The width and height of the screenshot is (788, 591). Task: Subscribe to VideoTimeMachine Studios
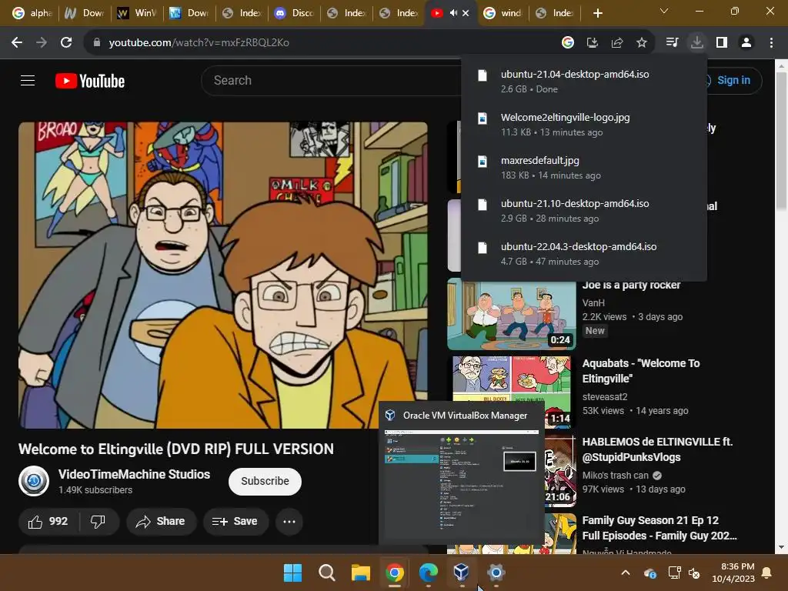[x=265, y=481]
